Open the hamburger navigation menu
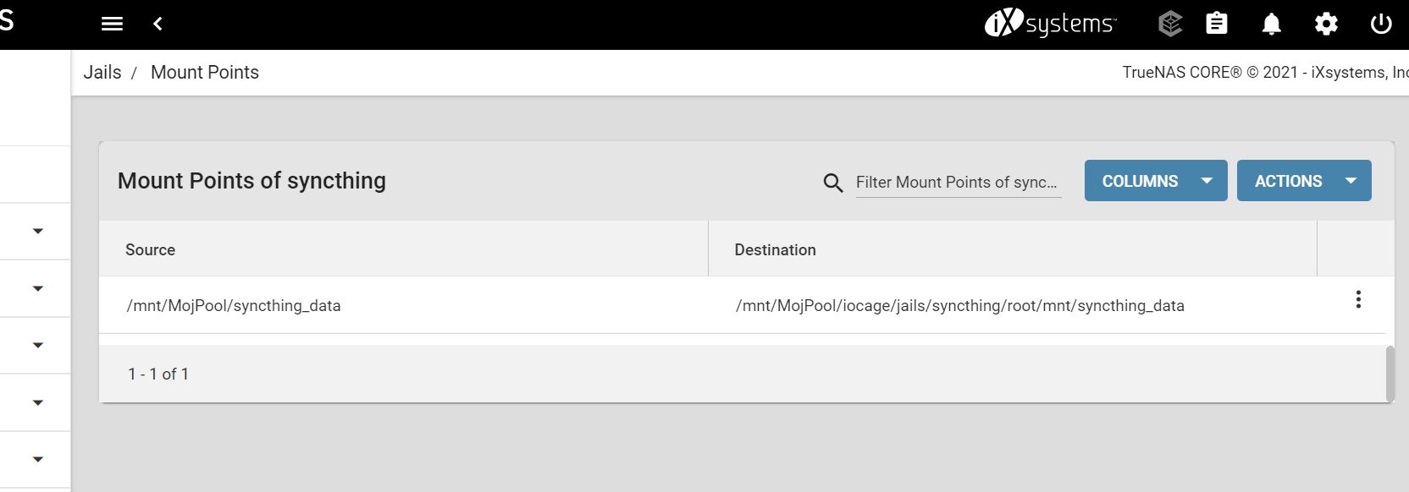The width and height of the screenshot is (1409, 492). tap(112, 24)
